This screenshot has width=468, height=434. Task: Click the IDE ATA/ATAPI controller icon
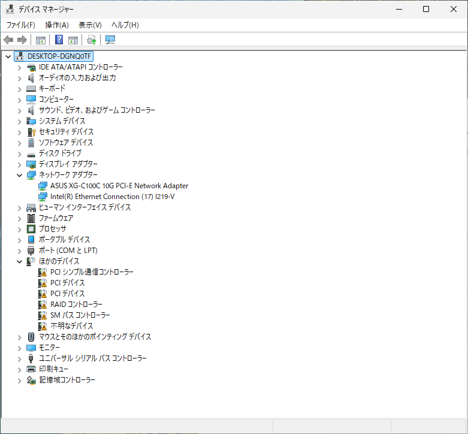tap(31, 68)
